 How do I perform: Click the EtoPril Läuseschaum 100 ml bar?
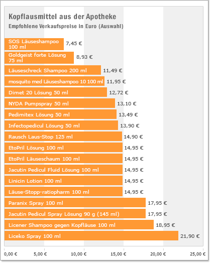[x=63, y=159]
